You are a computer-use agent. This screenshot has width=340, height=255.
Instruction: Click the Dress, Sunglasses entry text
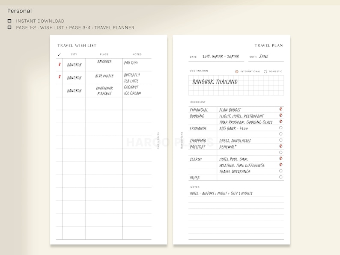pyautogui.click(x=235, y=141)
